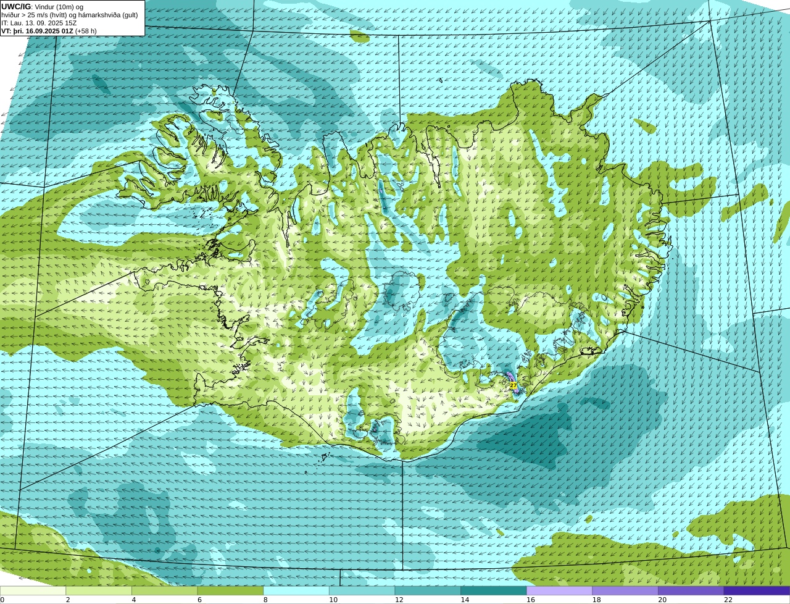
Task: Select the dark indigo swatch above 22 m/s
Action: [x=757, y=590]
